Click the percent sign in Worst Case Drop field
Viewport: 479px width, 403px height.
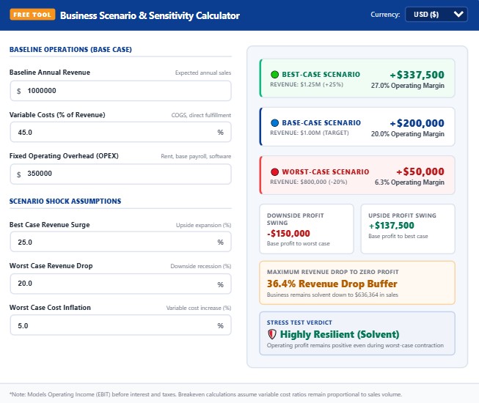pos(220,284)
